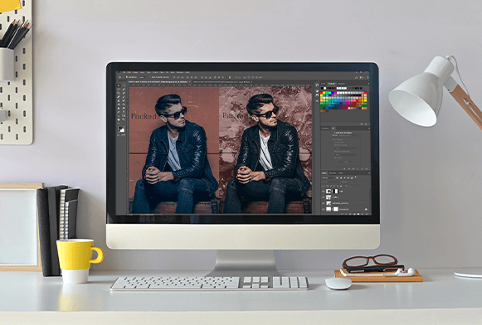Select the Clone Stamp tool
This screenshot has height=325, width=482.
pos(119,101)
